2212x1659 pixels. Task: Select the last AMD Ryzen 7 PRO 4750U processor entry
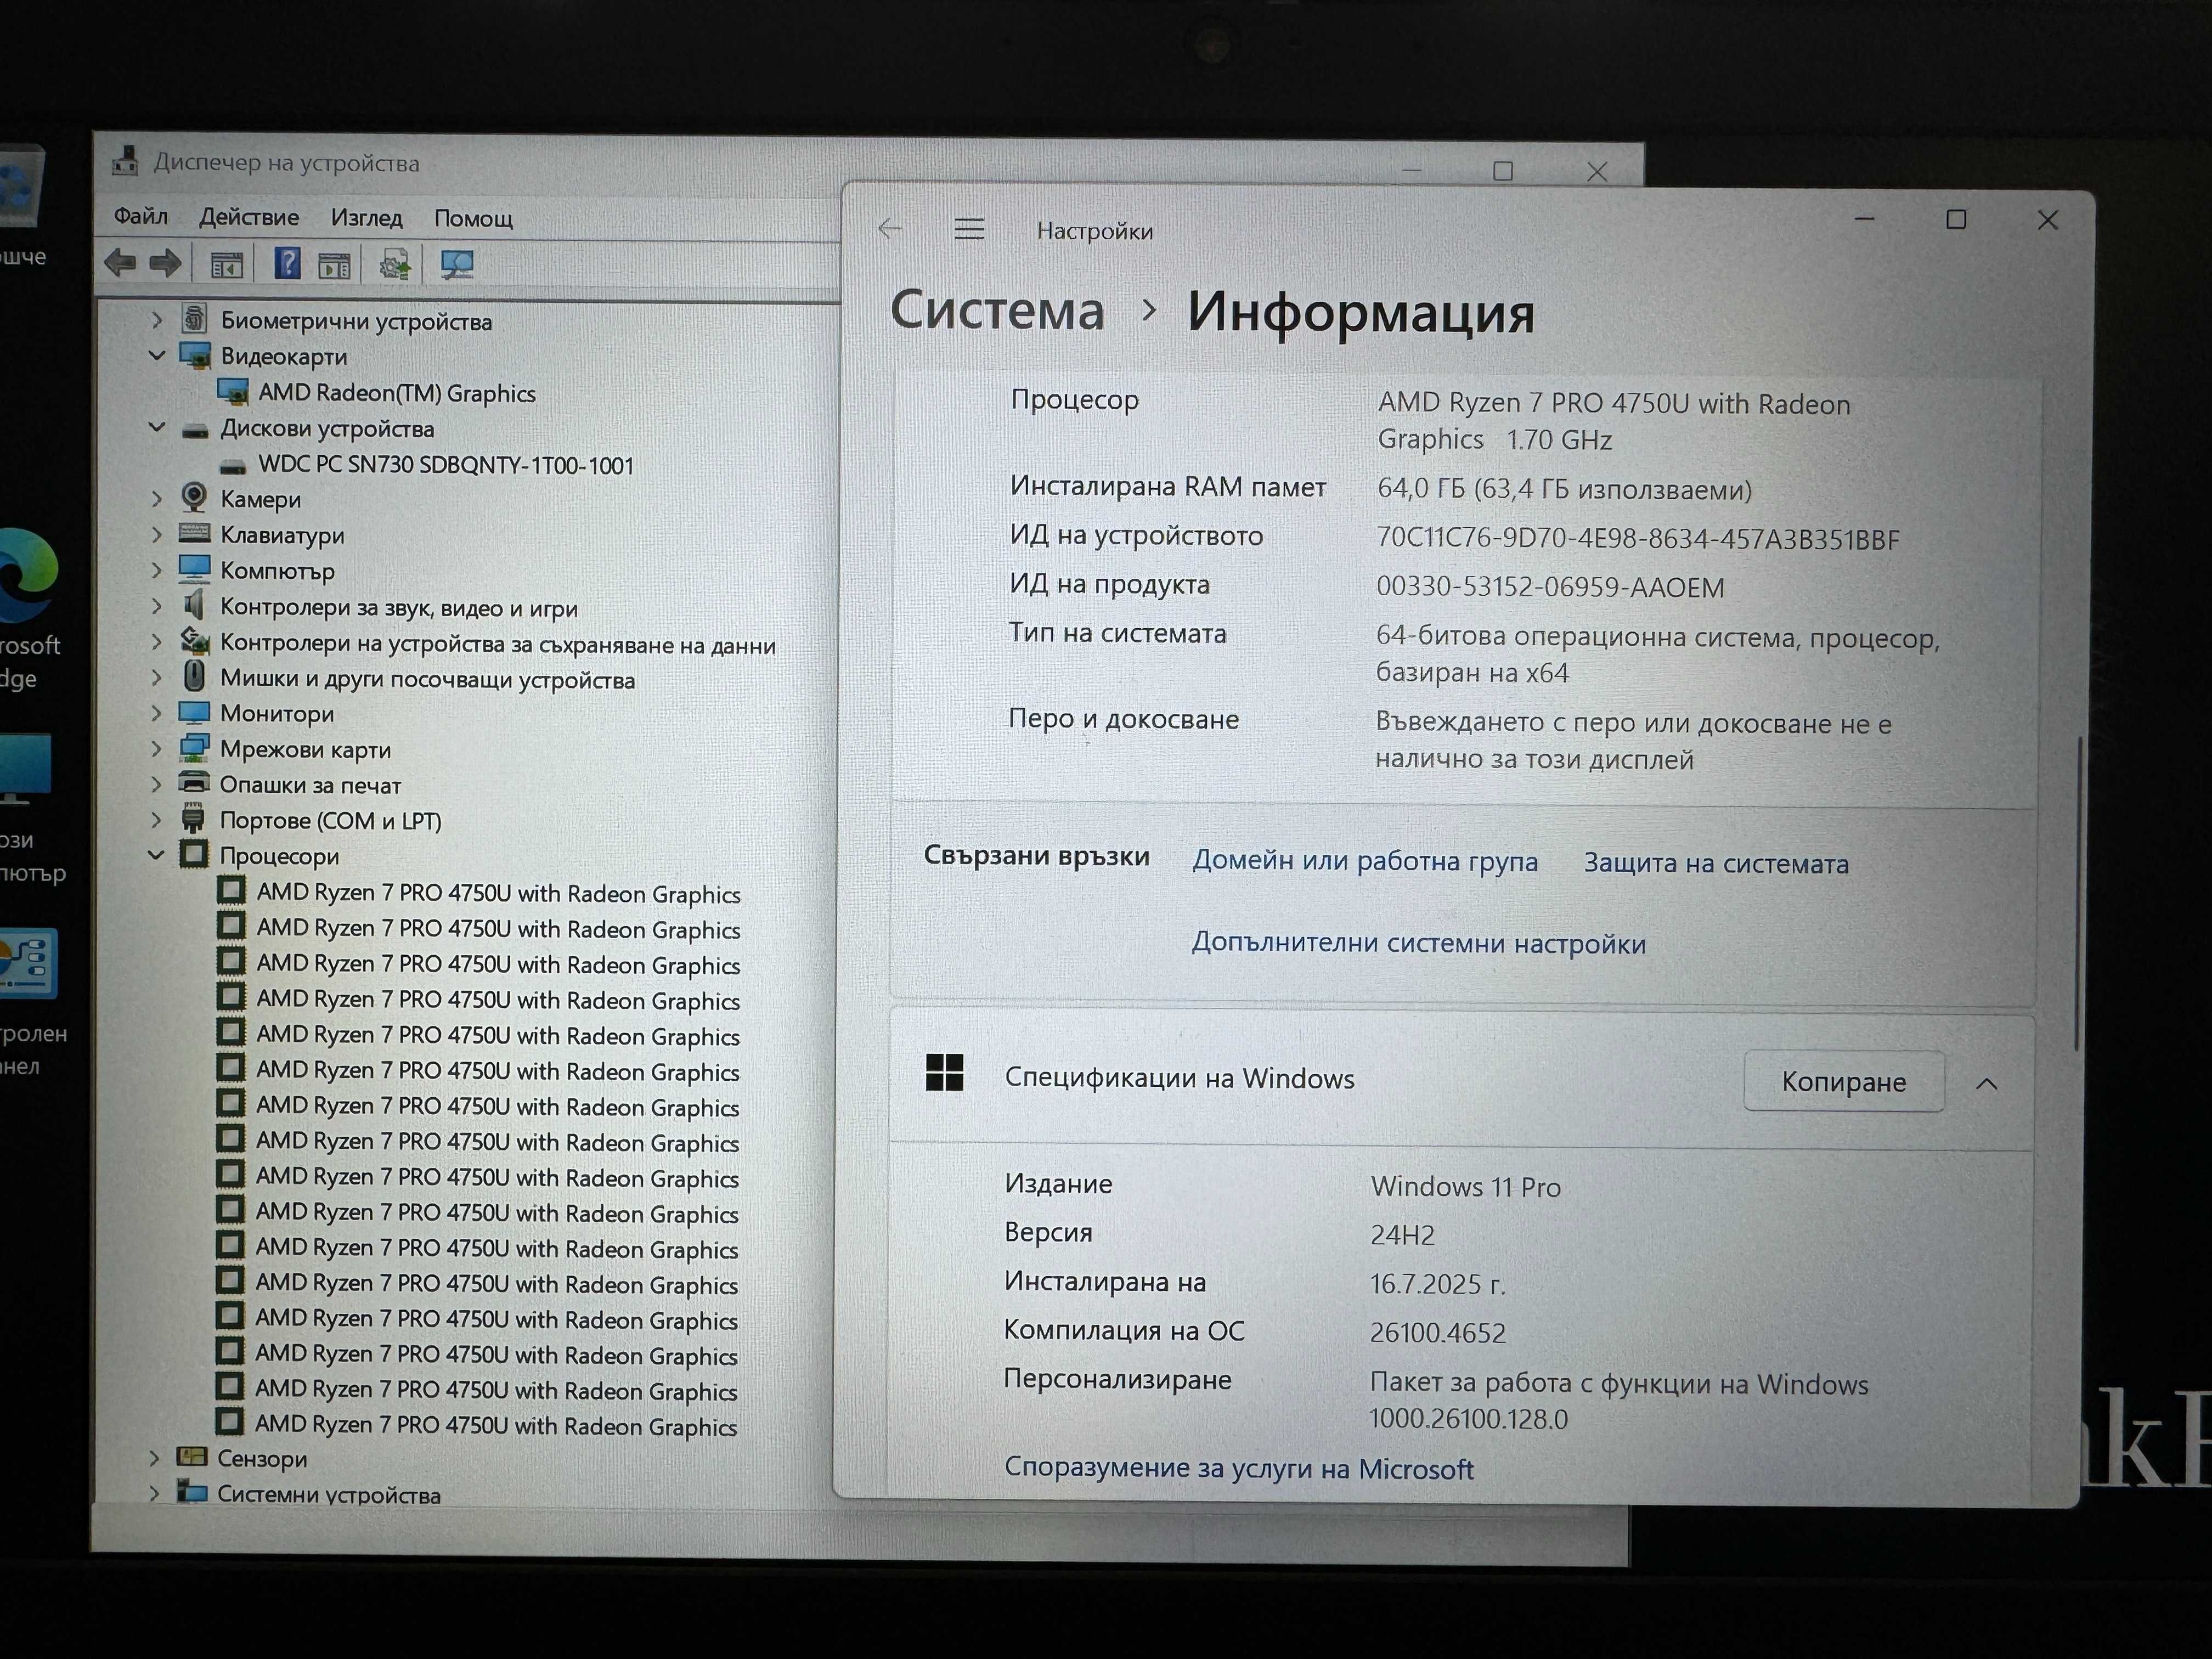coord(496,1425)
